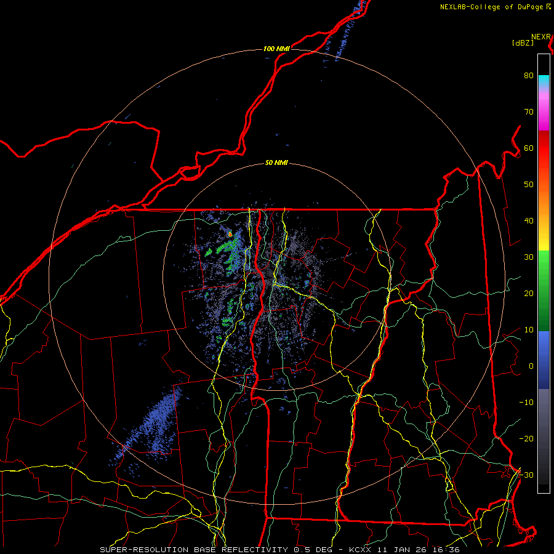The height and width of the screenshot is (554, 554).
Task: Click the 50 NMI range ring label
Action: pos(276,163)
